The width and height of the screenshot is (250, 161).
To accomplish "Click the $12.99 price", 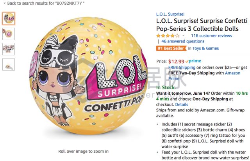I will tap(176, 61).
